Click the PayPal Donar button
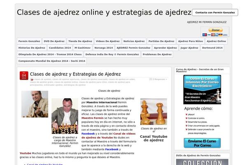This screenshot has height=165, width=247. [x=215, y=30]
